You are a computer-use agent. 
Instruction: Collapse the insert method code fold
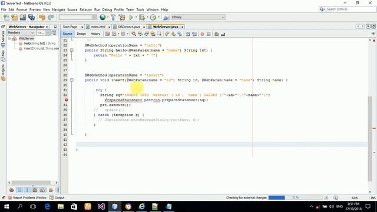(72, 80)
